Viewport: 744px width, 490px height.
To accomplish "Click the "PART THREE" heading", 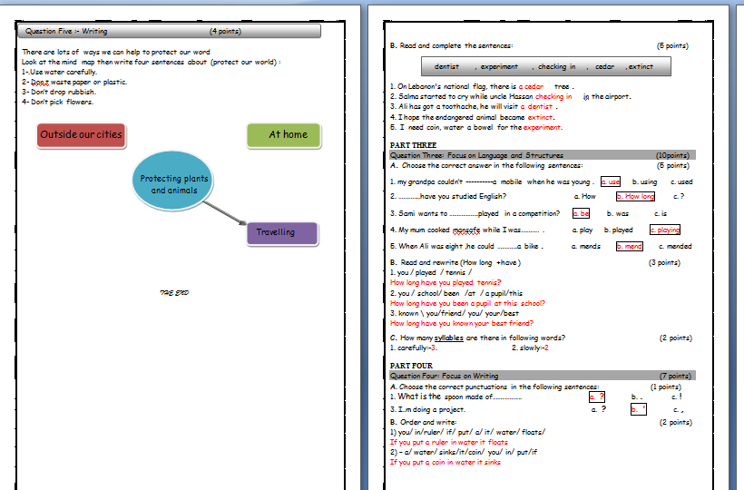I will (x=413, y=145).
